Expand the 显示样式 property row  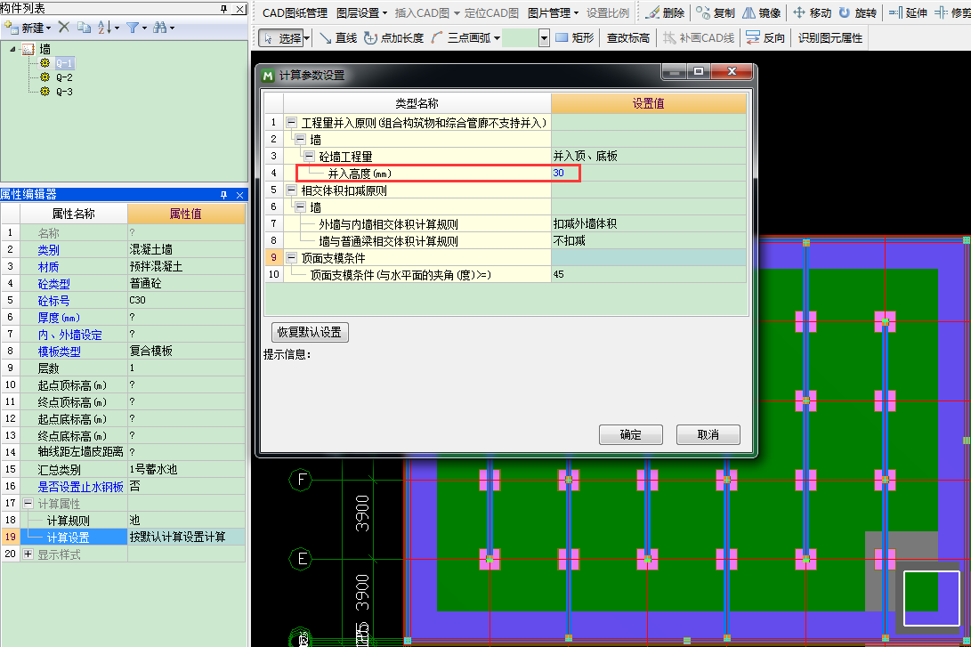[28, 554]
